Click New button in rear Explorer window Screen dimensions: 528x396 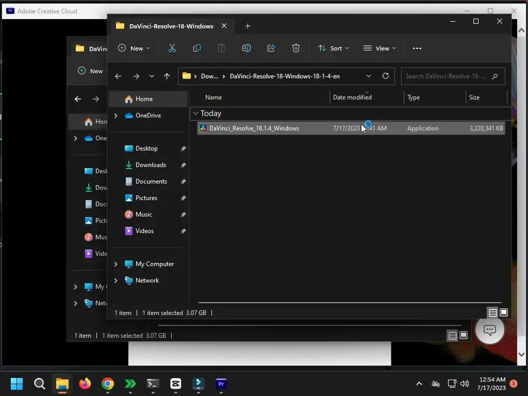[x=90, y=71]
